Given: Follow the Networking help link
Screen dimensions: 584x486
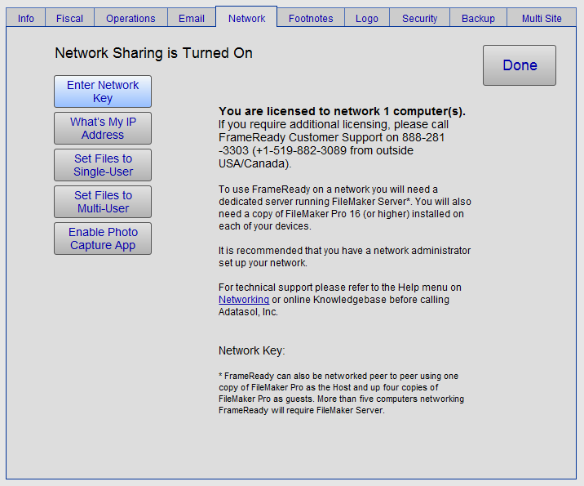Looking at the screenshot, I should point(244,300).
